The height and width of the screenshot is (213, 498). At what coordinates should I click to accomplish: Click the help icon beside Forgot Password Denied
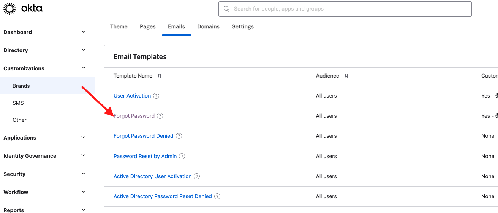[x=179, y=136]
